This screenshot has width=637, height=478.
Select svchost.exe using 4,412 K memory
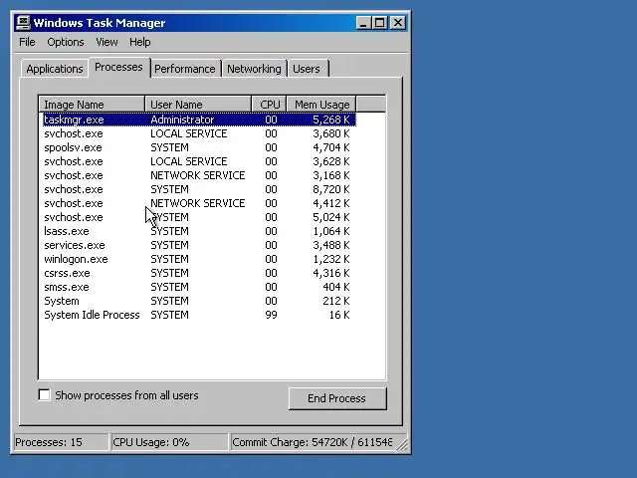pos(199,203)
